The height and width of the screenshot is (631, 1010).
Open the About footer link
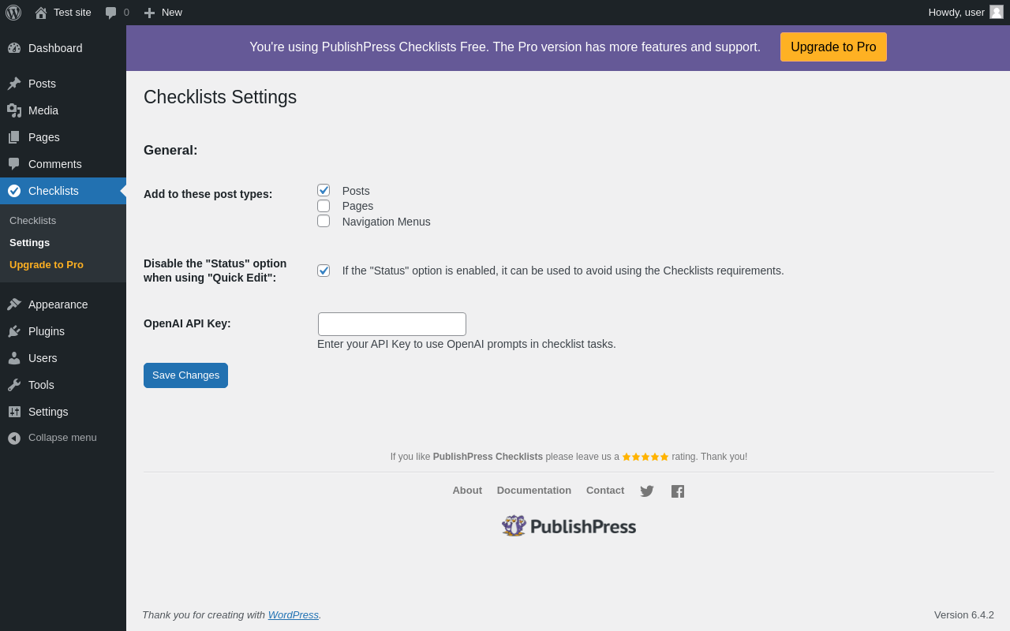(x=467, y=491)
